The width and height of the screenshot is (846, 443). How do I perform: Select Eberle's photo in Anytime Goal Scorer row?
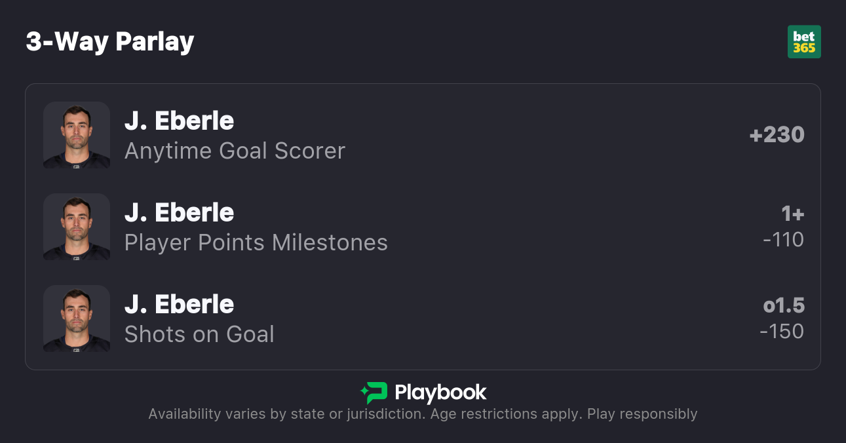tap(77, 135)
